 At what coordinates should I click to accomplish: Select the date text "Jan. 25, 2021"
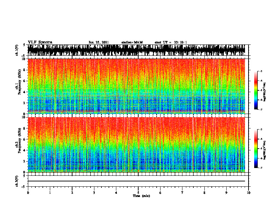(x=99, y=42)
